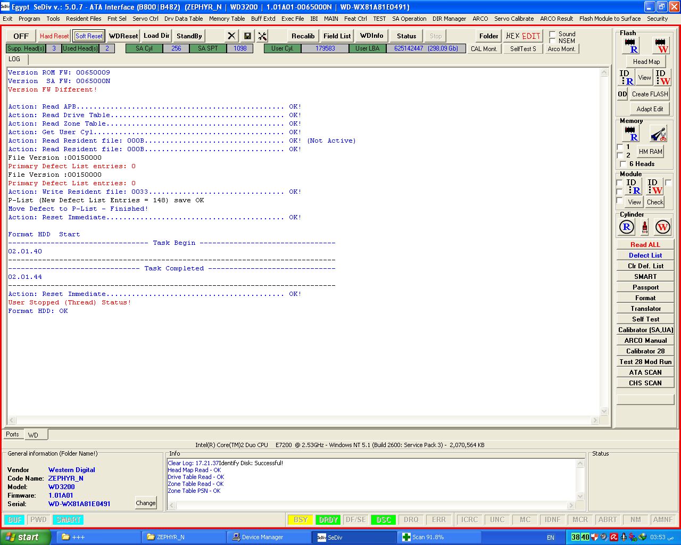This screenshot has height=545, width=681.
Task: Click the wrench and screwdriver tools icon
Action: pyautogui.click(x=262, y=36)
